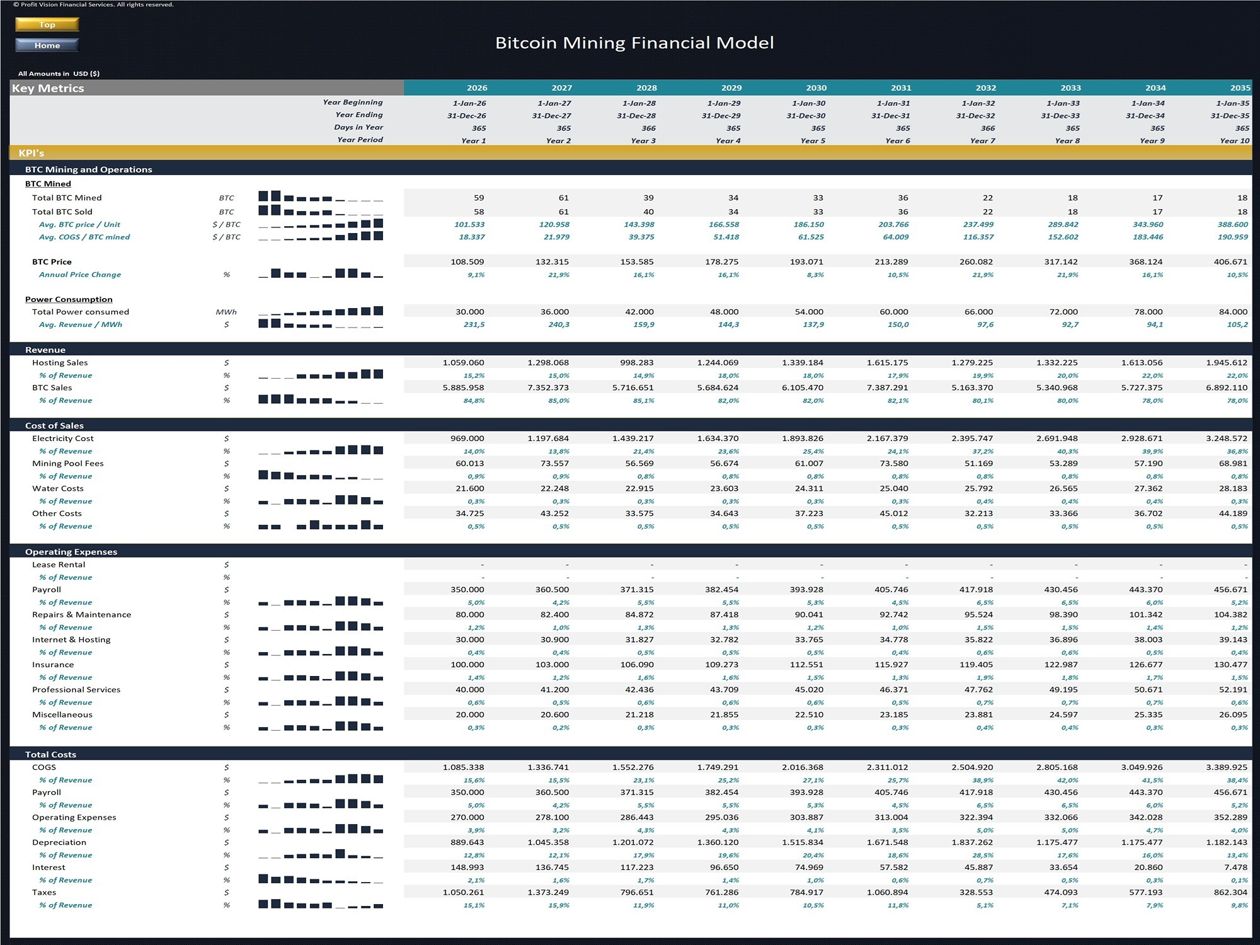Click the Home button
Screen dimensions: 1260x945
[47, 45]
